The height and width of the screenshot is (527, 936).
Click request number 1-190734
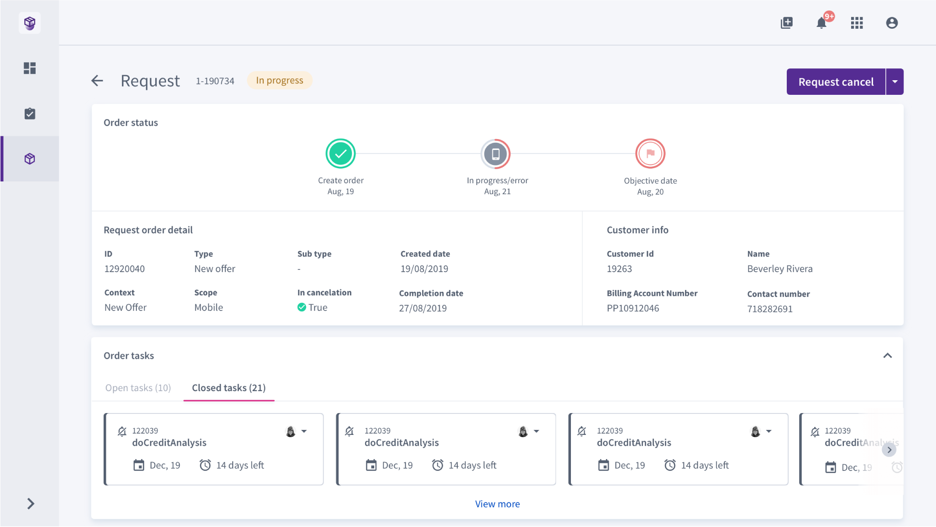point(215,81)
